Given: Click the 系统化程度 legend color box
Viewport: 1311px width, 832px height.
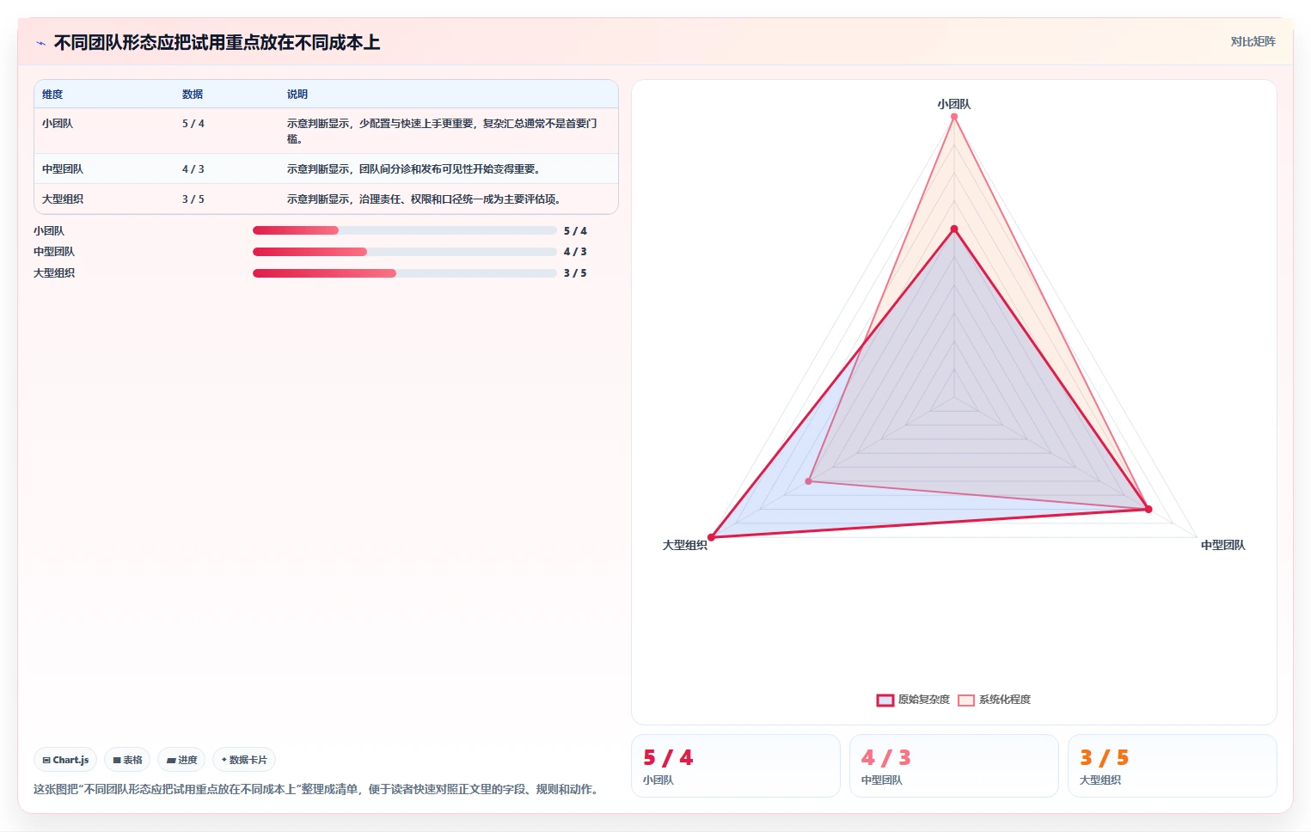Looking at the screenshot, I should click(x=966, y=700).
